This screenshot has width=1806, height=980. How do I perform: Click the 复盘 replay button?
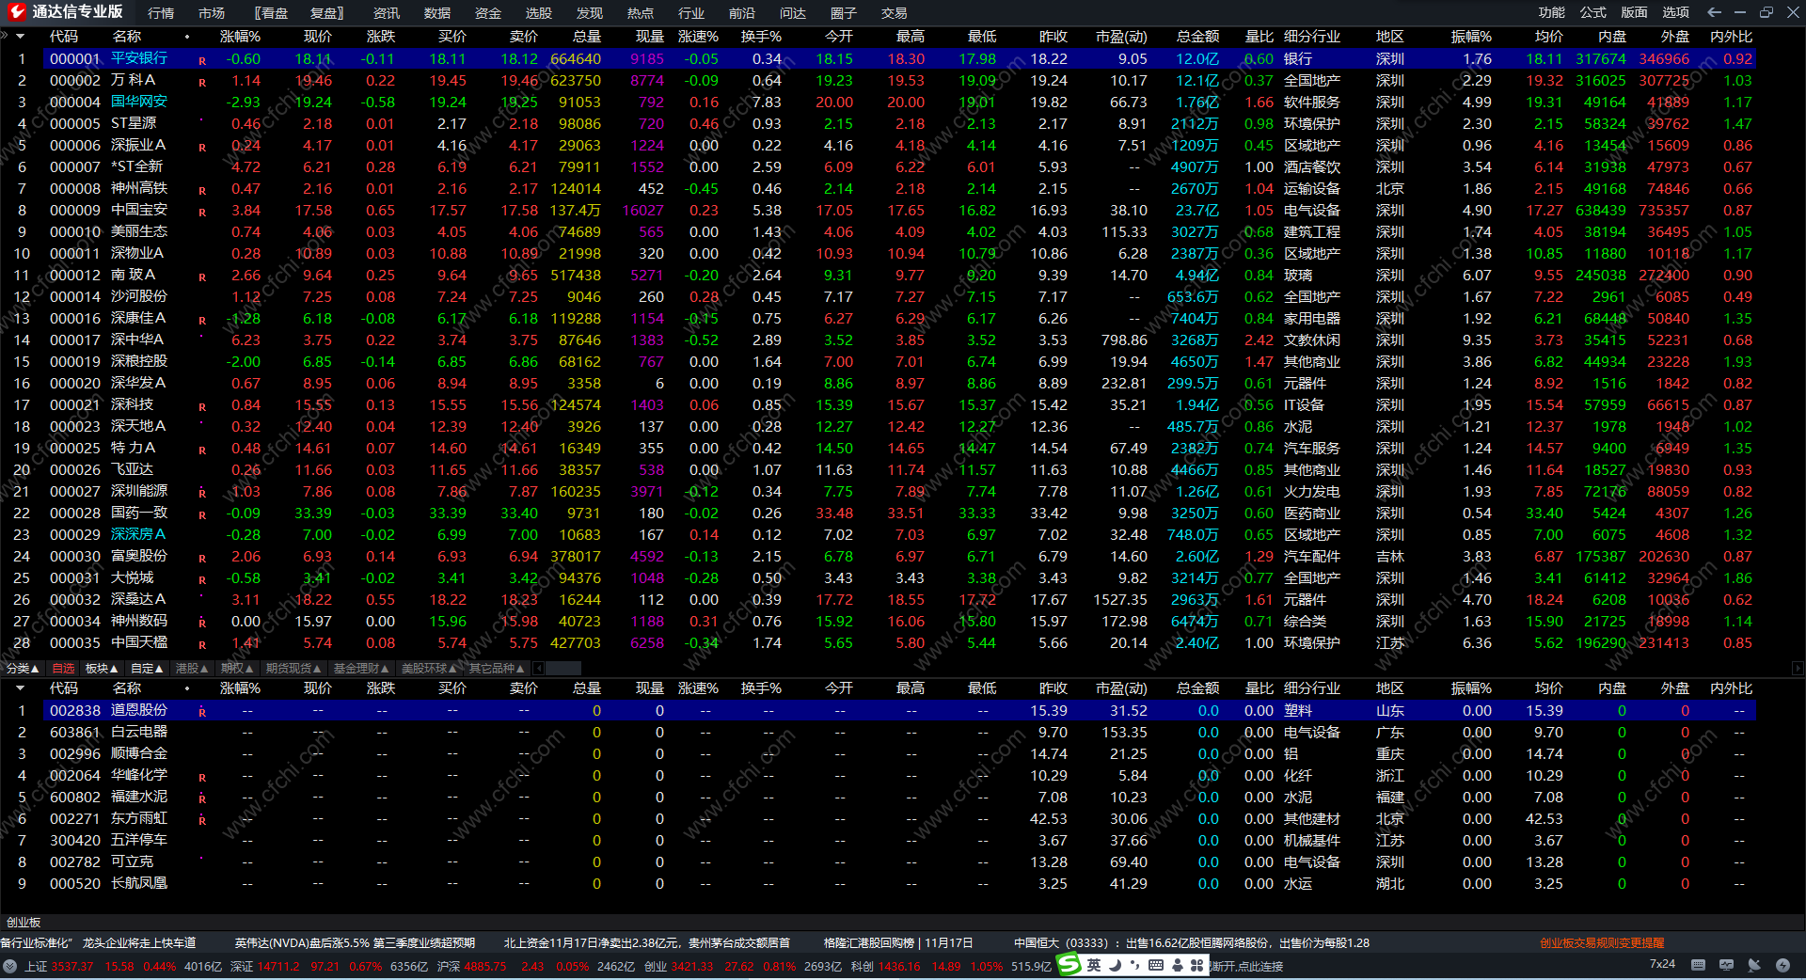(328, 13)
